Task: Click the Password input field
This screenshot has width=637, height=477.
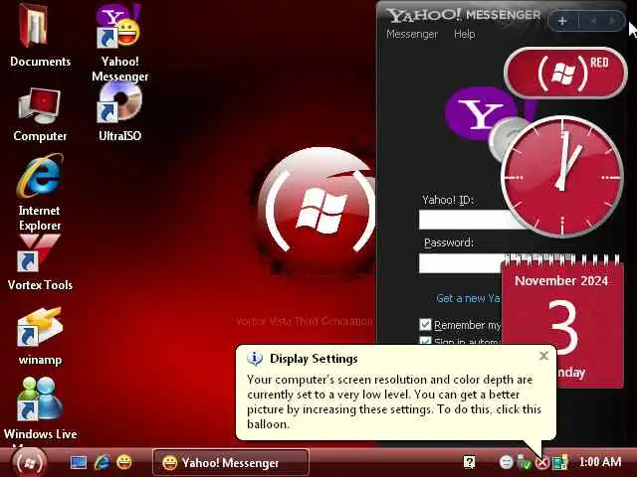Action: click(x=461, y=263)
